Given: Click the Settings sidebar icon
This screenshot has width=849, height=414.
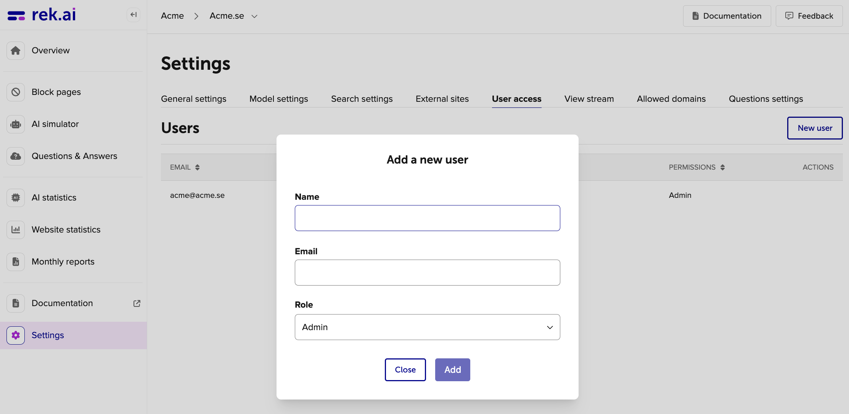Looking at the screenshot, I should click(x=16, y=334).
